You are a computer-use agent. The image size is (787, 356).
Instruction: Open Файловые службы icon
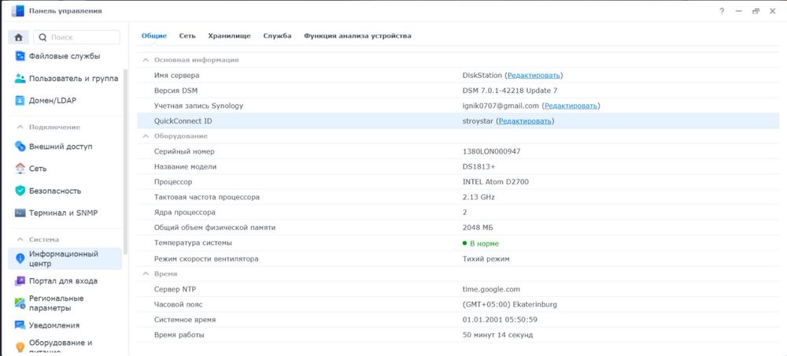click(20, 56)
